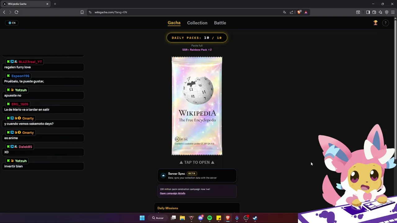Open Discord from the taskbar

pos(201,218)
